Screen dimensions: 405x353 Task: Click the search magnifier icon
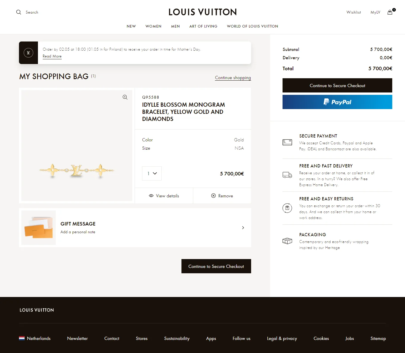[x=19, y=12]
